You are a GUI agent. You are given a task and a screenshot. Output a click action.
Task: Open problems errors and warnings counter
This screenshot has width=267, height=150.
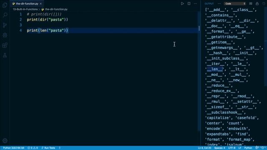(33, 148)
